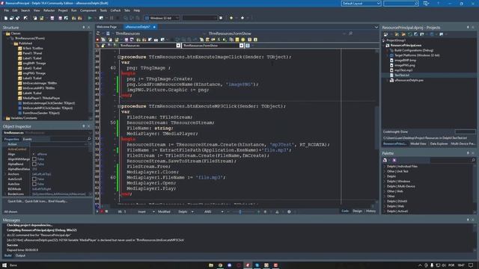Viewport: 479px width, 269px height.
Task: Click the search icon in Object Inspector
Action: point(89,139)
